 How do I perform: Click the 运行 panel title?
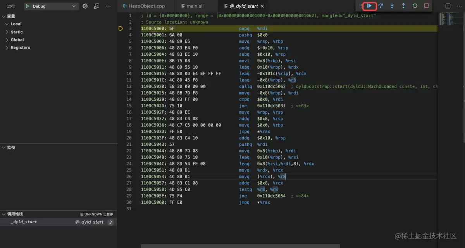[x=11, y=6]
